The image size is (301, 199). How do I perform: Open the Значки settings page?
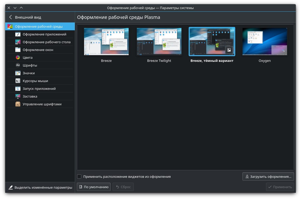(40, 73)
